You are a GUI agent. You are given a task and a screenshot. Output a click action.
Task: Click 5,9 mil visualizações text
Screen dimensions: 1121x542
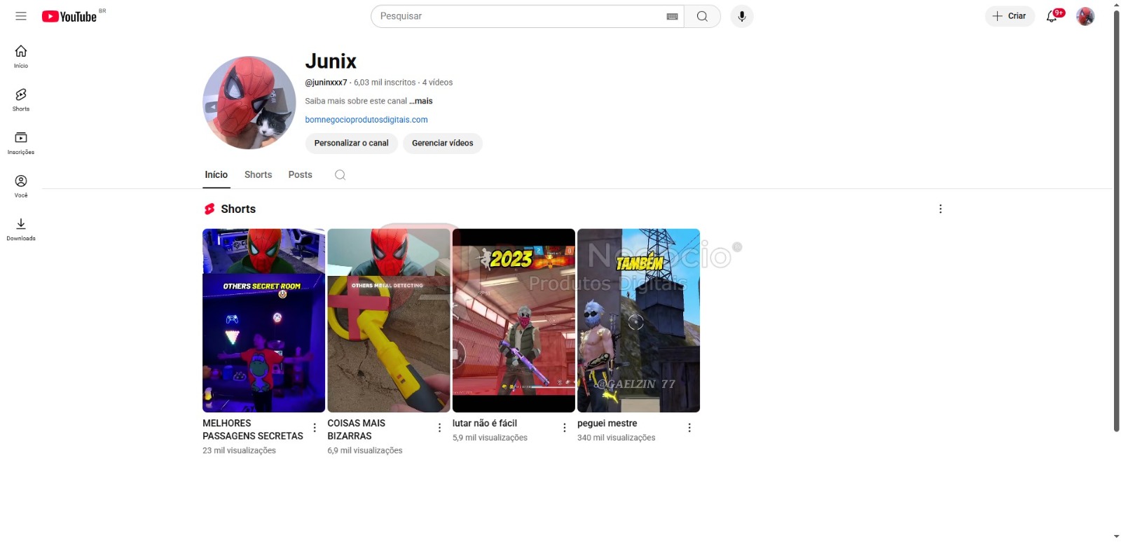pyautogui.click(x=490, y=438)
